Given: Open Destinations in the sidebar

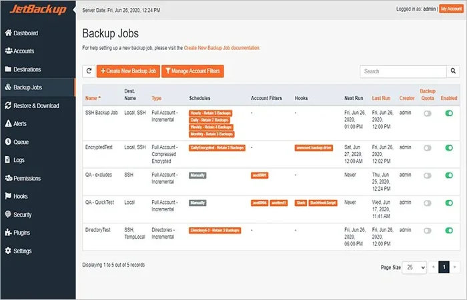Looking at the screenshot, I should (x=27, y=69).
